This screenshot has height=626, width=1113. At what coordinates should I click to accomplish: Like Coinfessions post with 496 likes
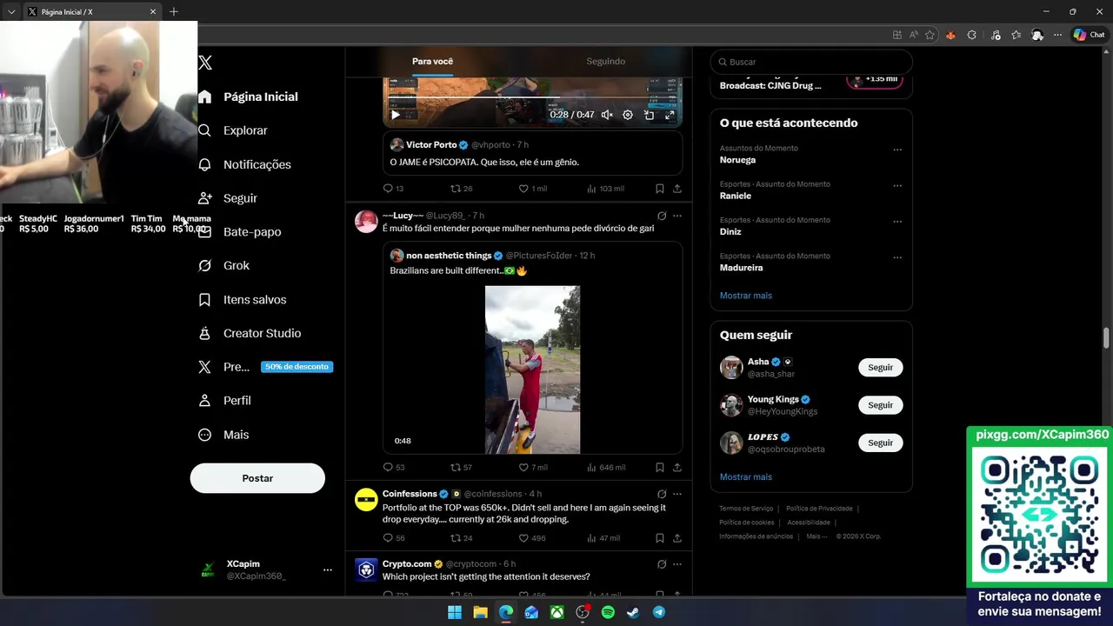[x=532, y=538]
